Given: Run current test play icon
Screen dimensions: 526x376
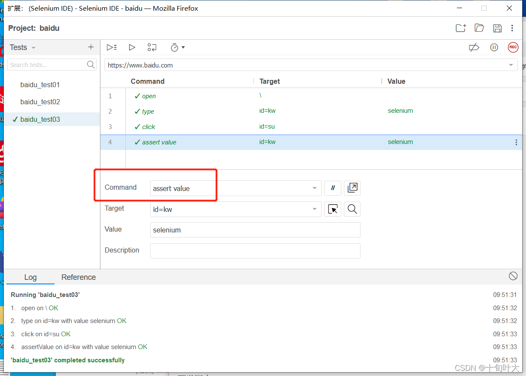Looking at the screenshot, I should 132,47.
